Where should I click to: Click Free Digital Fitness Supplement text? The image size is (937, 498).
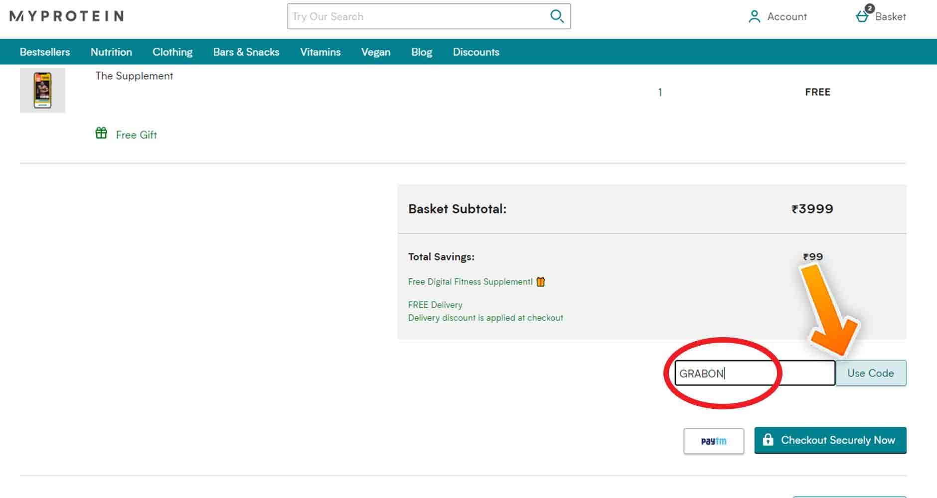click(470, 282)
